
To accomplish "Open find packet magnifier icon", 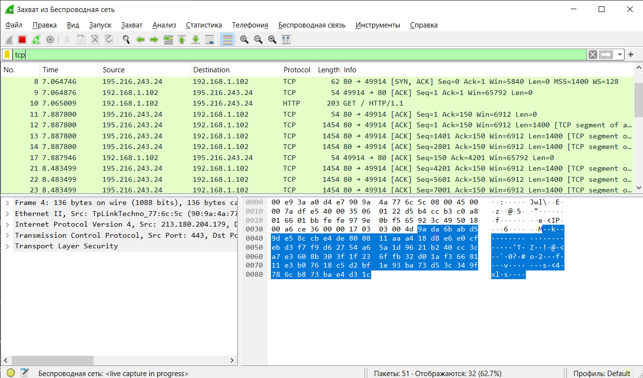I will pyautogui.click(x=126, y=40).
